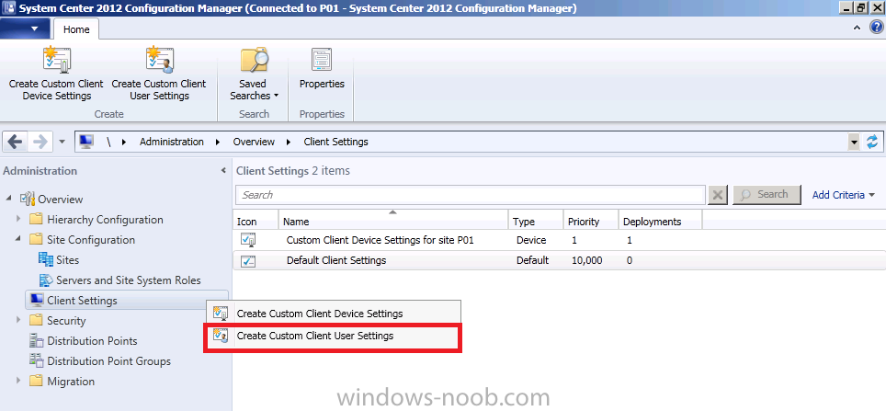Choose Create Custom Client Device Settings in context menu
The height and width of the screenshot is (411, 886).
(334, 314)
